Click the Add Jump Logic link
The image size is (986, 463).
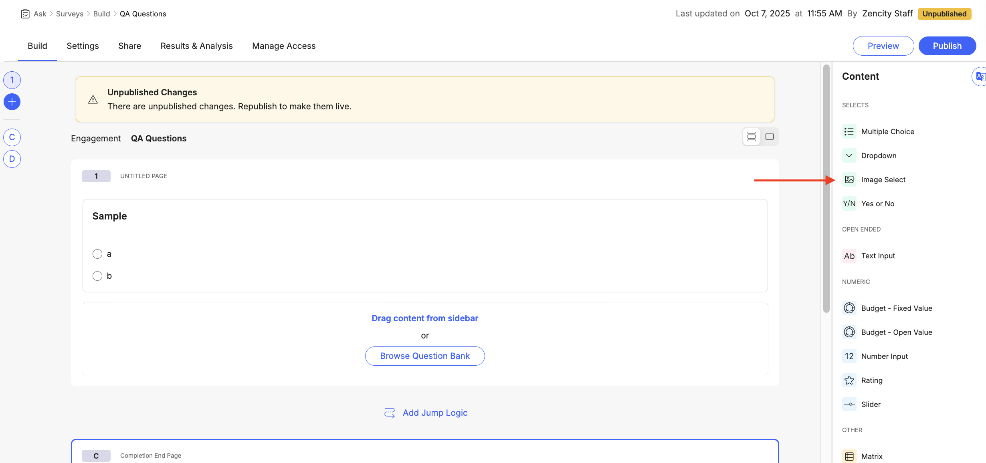(x=435, y=413)
